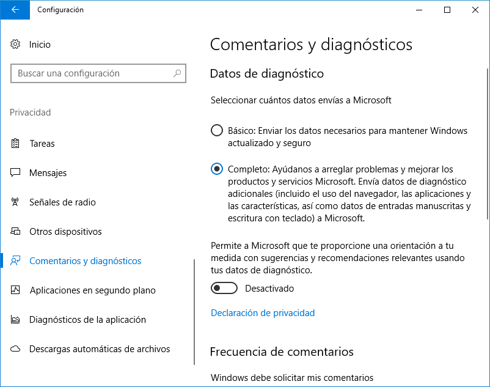
Task: Select the Completo diagnostic data option
Action: [217, 169]
